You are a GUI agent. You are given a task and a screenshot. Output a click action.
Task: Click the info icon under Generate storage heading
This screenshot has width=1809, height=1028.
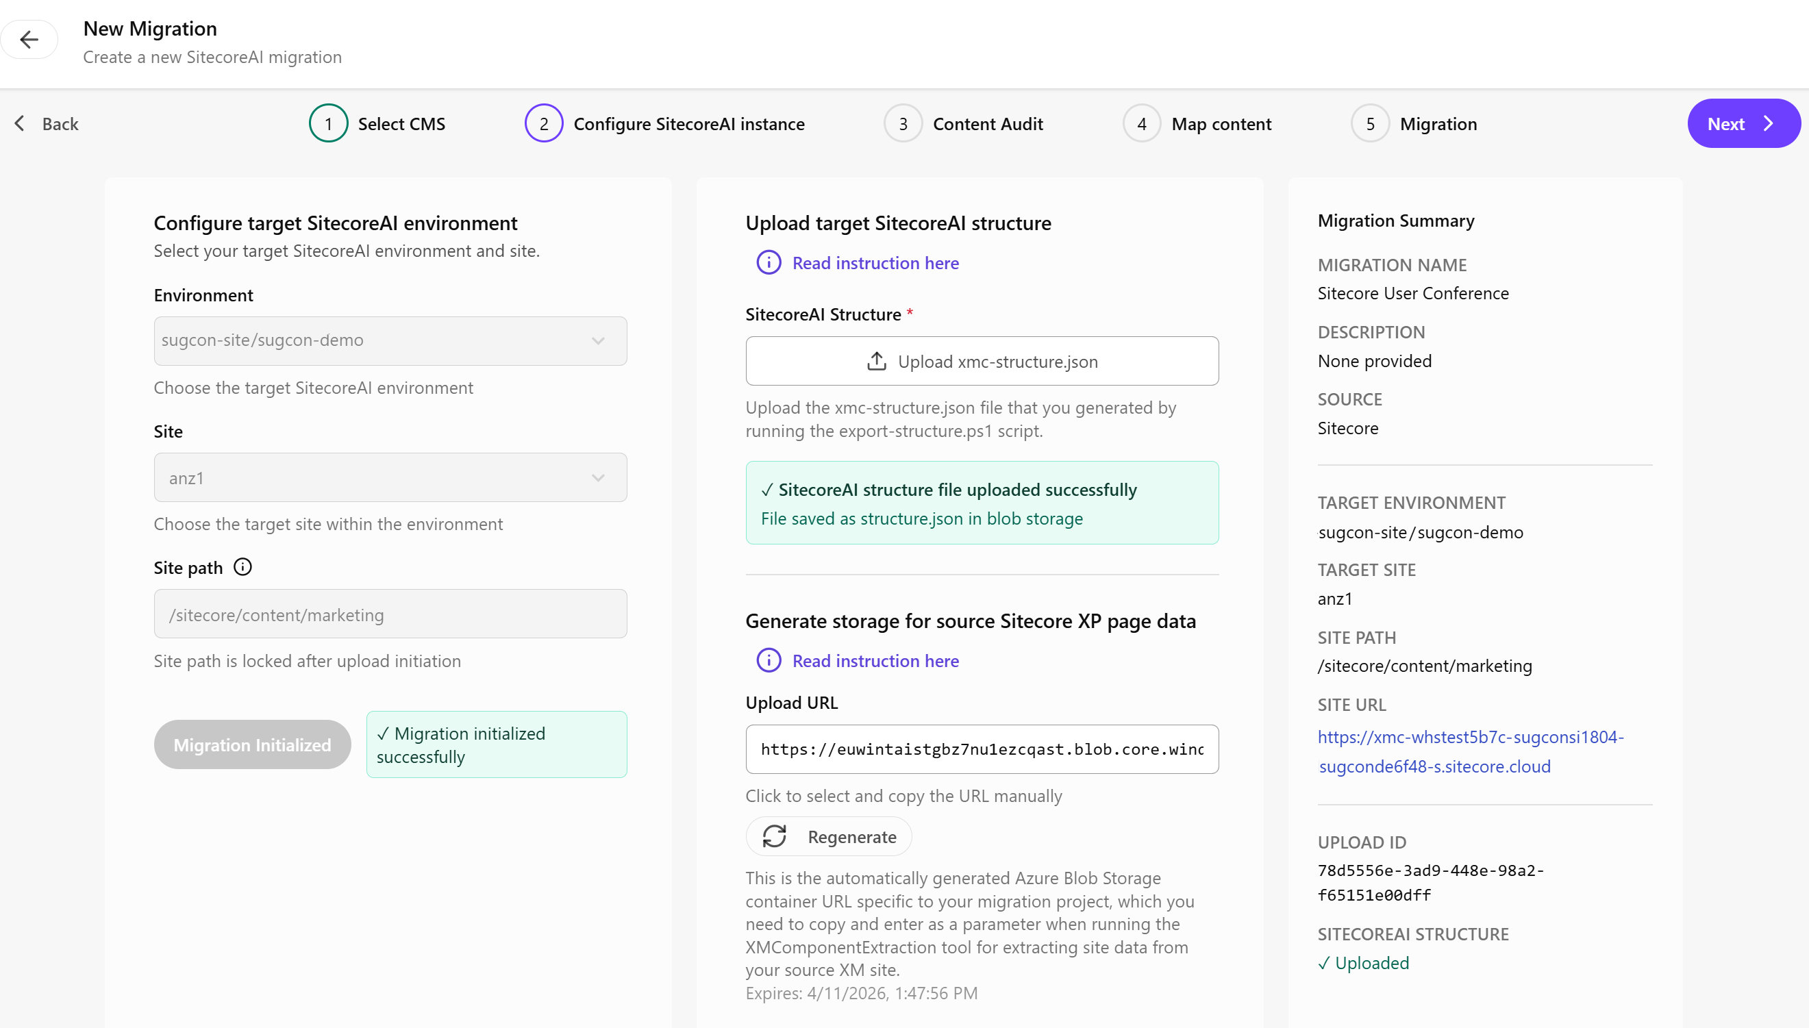[769, 661]
